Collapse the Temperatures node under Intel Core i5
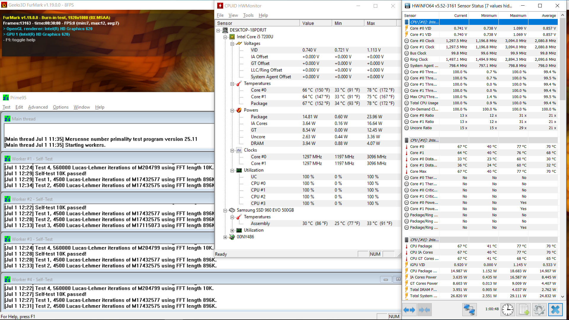569x320 pixels. pyautogui.click(x=232, y=84)
